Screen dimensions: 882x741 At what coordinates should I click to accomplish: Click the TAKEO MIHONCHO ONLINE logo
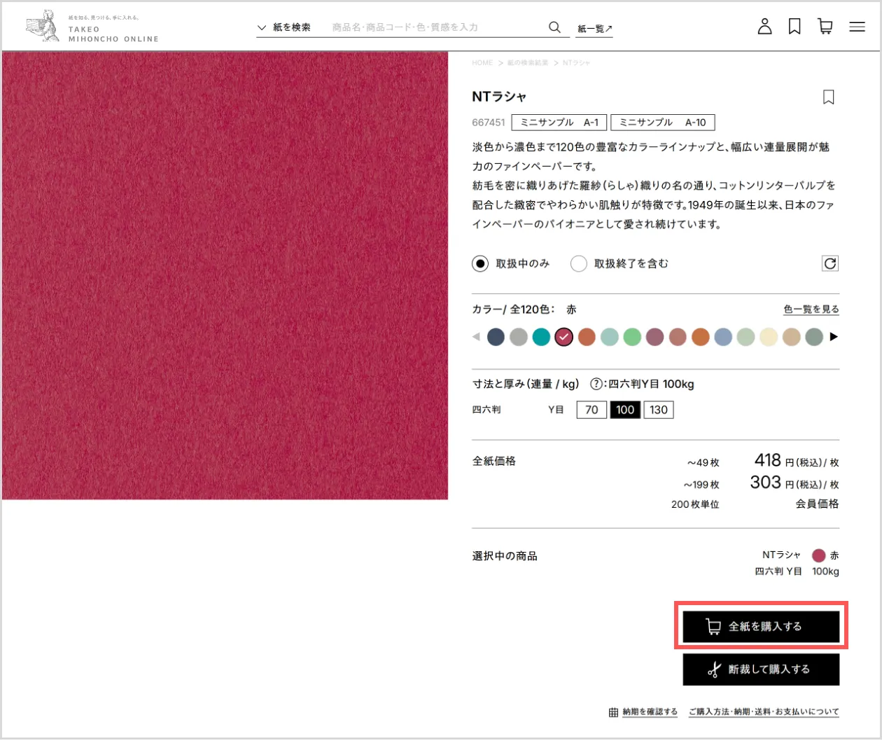92,28
